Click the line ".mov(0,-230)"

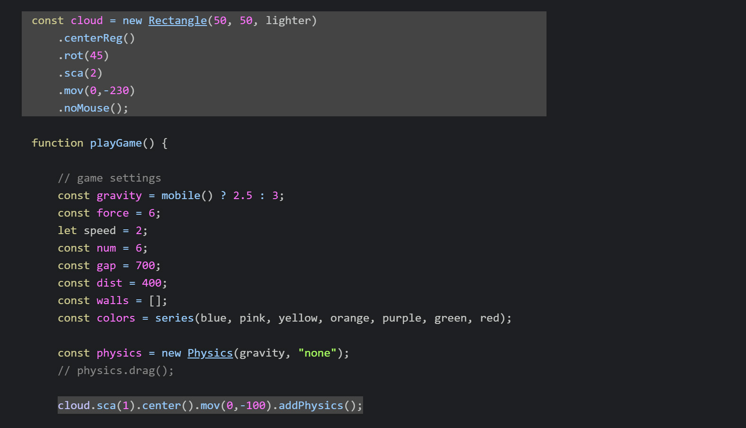click(x=96, y=91)
